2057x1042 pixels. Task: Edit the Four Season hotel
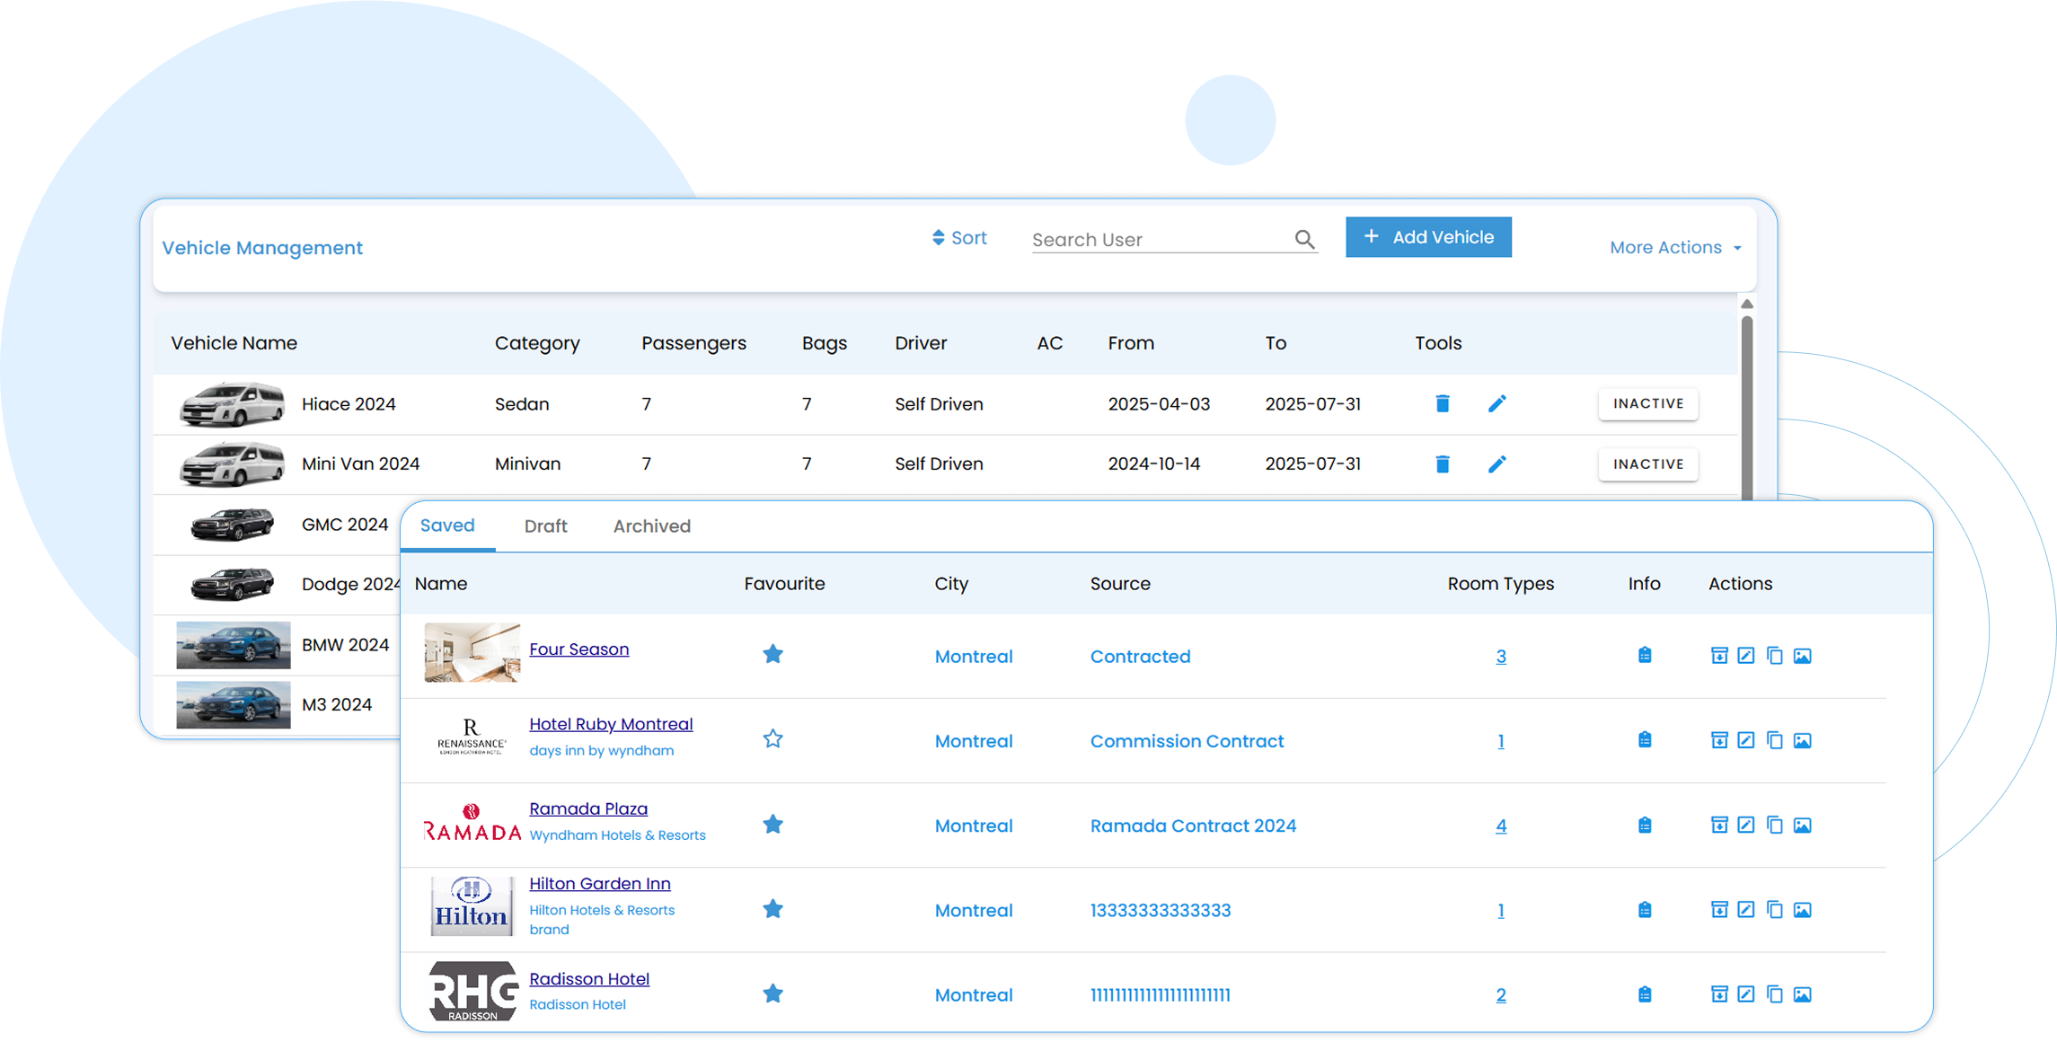1746,656
